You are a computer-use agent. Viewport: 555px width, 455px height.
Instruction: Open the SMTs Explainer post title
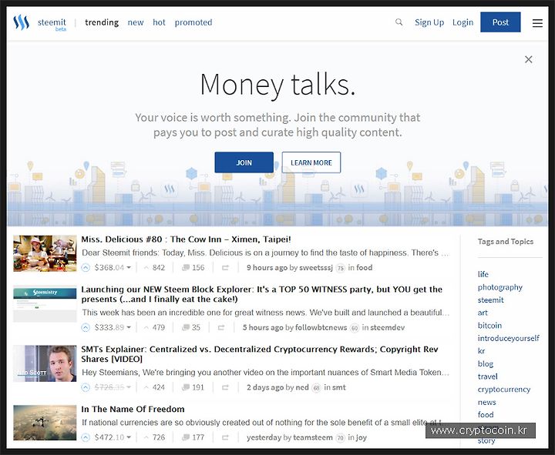(x=260, y=354)
